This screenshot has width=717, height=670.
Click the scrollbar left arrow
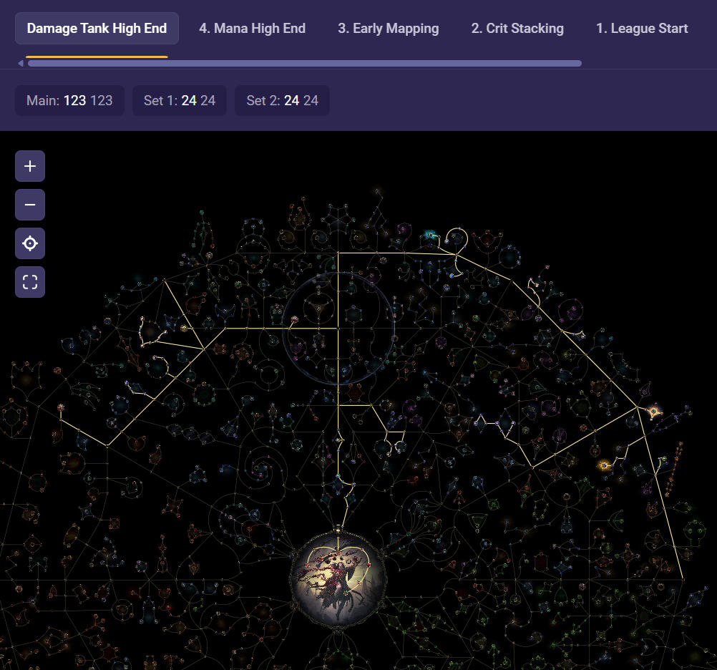(x=20, y=64)
